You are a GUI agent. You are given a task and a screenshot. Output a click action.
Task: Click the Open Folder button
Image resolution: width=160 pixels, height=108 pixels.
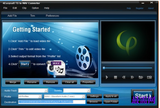pos(111,102)
